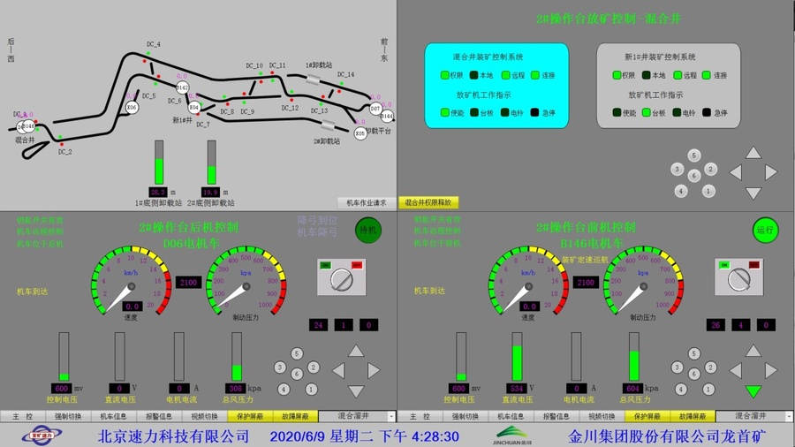Click the green down arrow in front locomotive panel

tap(753, 391)
